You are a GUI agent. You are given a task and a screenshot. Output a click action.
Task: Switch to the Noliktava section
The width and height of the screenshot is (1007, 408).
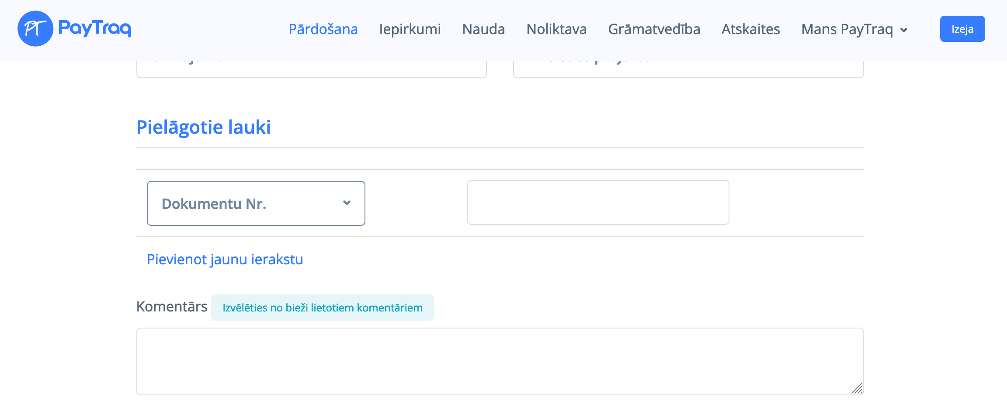tap(556, 29)
